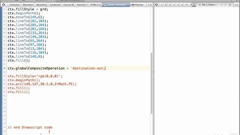Click the line 'ctx.arc(149,147,30.5,0,2*Math.PI);'
The image size is (240, 135).
coord(42,84)
